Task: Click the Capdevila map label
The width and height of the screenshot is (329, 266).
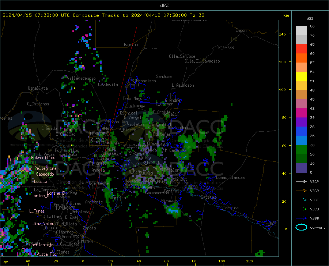Action: (108, 85)
